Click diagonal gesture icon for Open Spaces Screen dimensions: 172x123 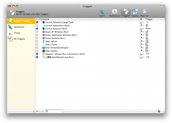(147, 51)
